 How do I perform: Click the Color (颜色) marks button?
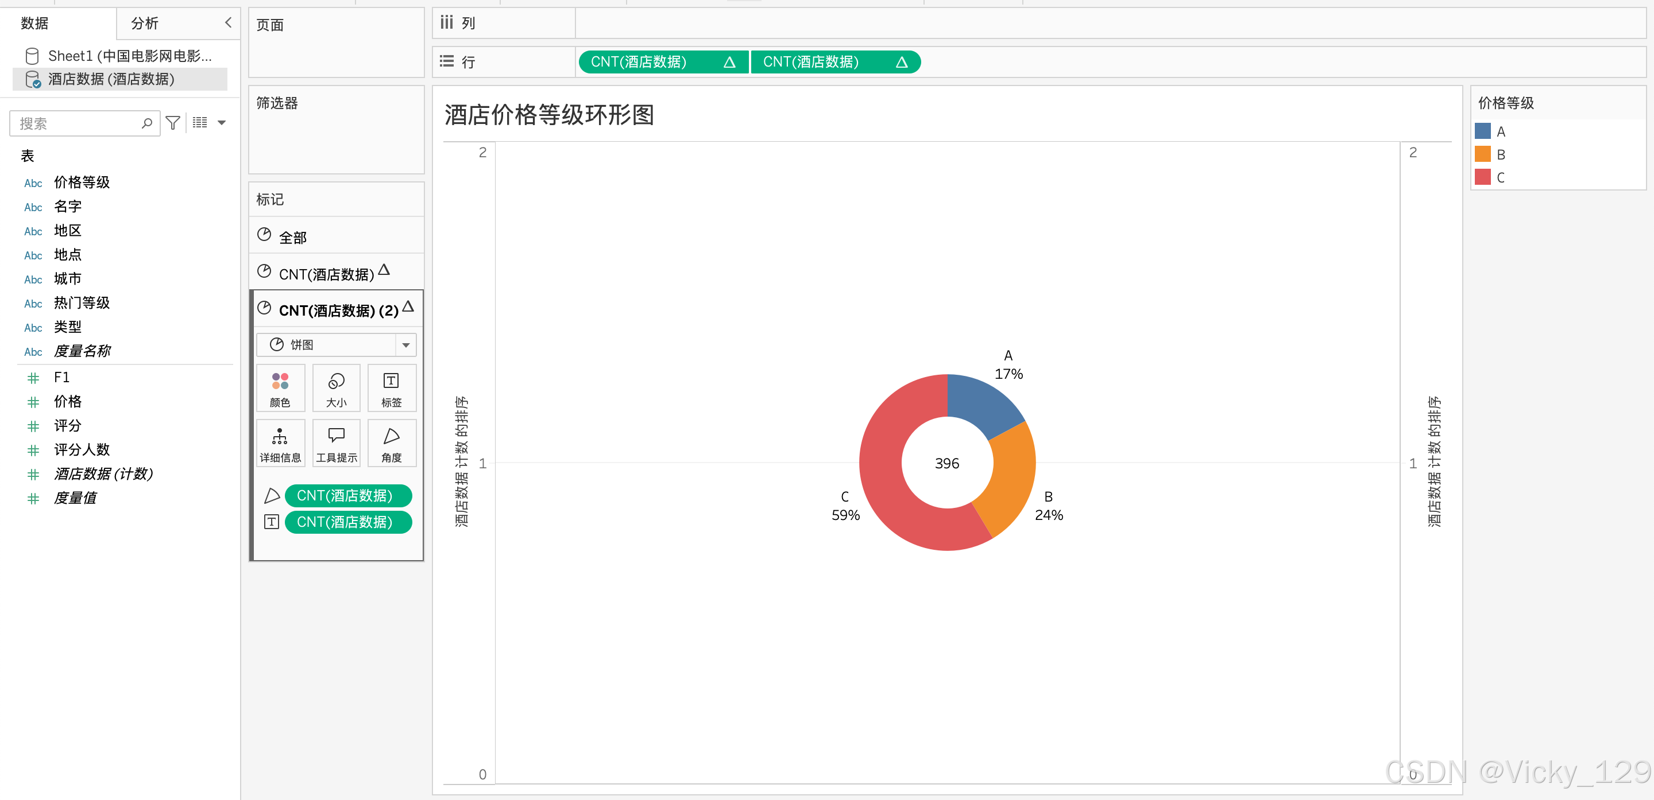pyautogui.click(x=280, y=389)
